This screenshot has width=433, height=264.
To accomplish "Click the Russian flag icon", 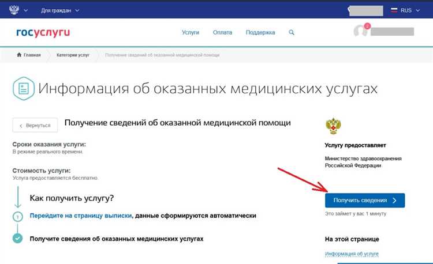I will 394,10.
